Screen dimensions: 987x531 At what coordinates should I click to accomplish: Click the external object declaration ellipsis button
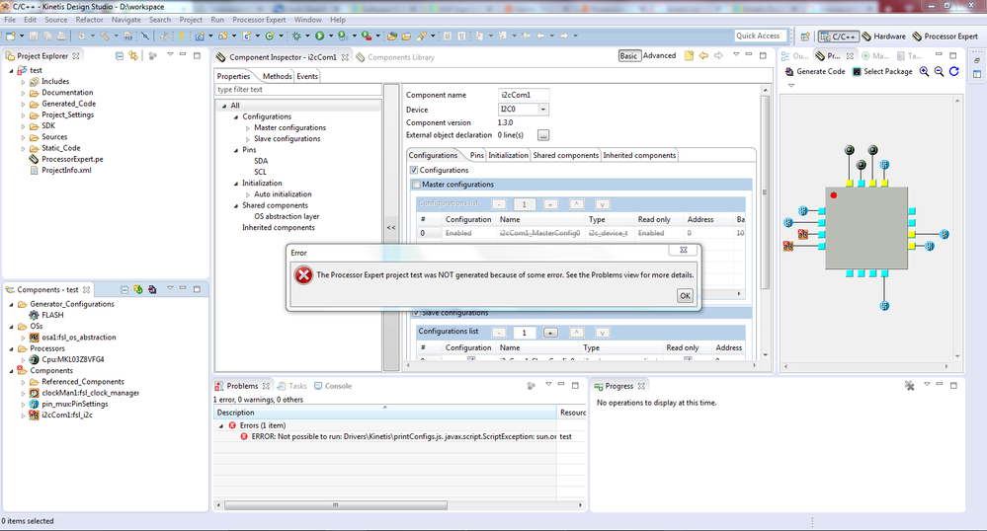[543, 135]
